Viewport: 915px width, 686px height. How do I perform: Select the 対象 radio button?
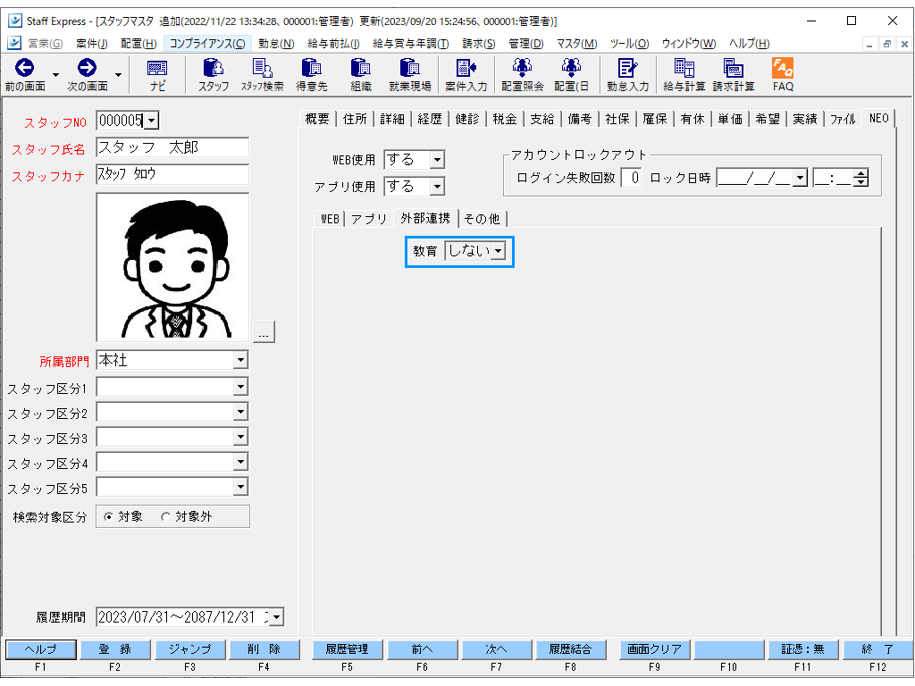108,517
